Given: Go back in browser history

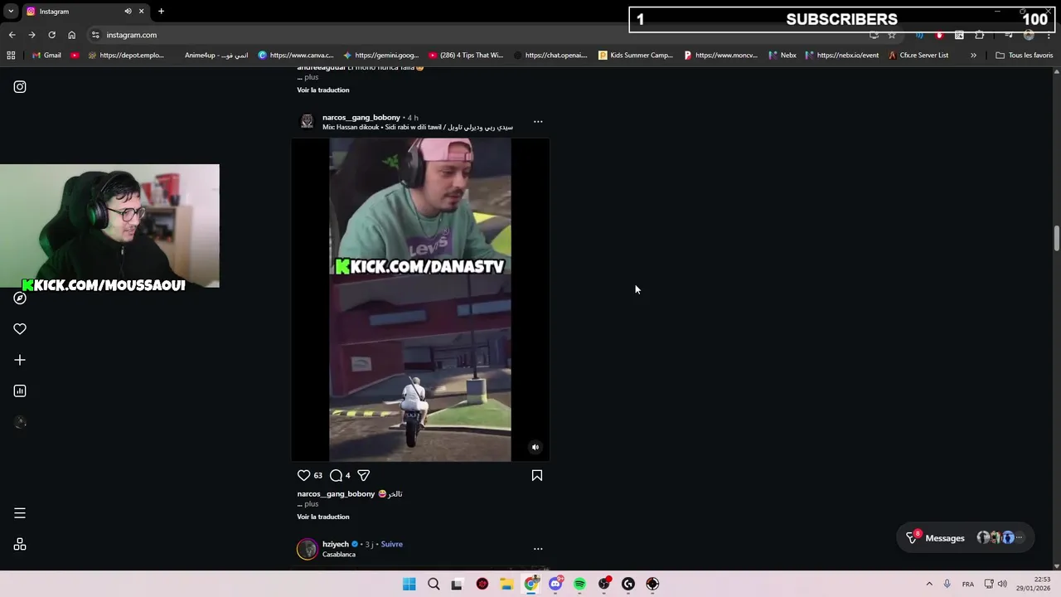Looking at the screenshot, I should tap(12, 35).
